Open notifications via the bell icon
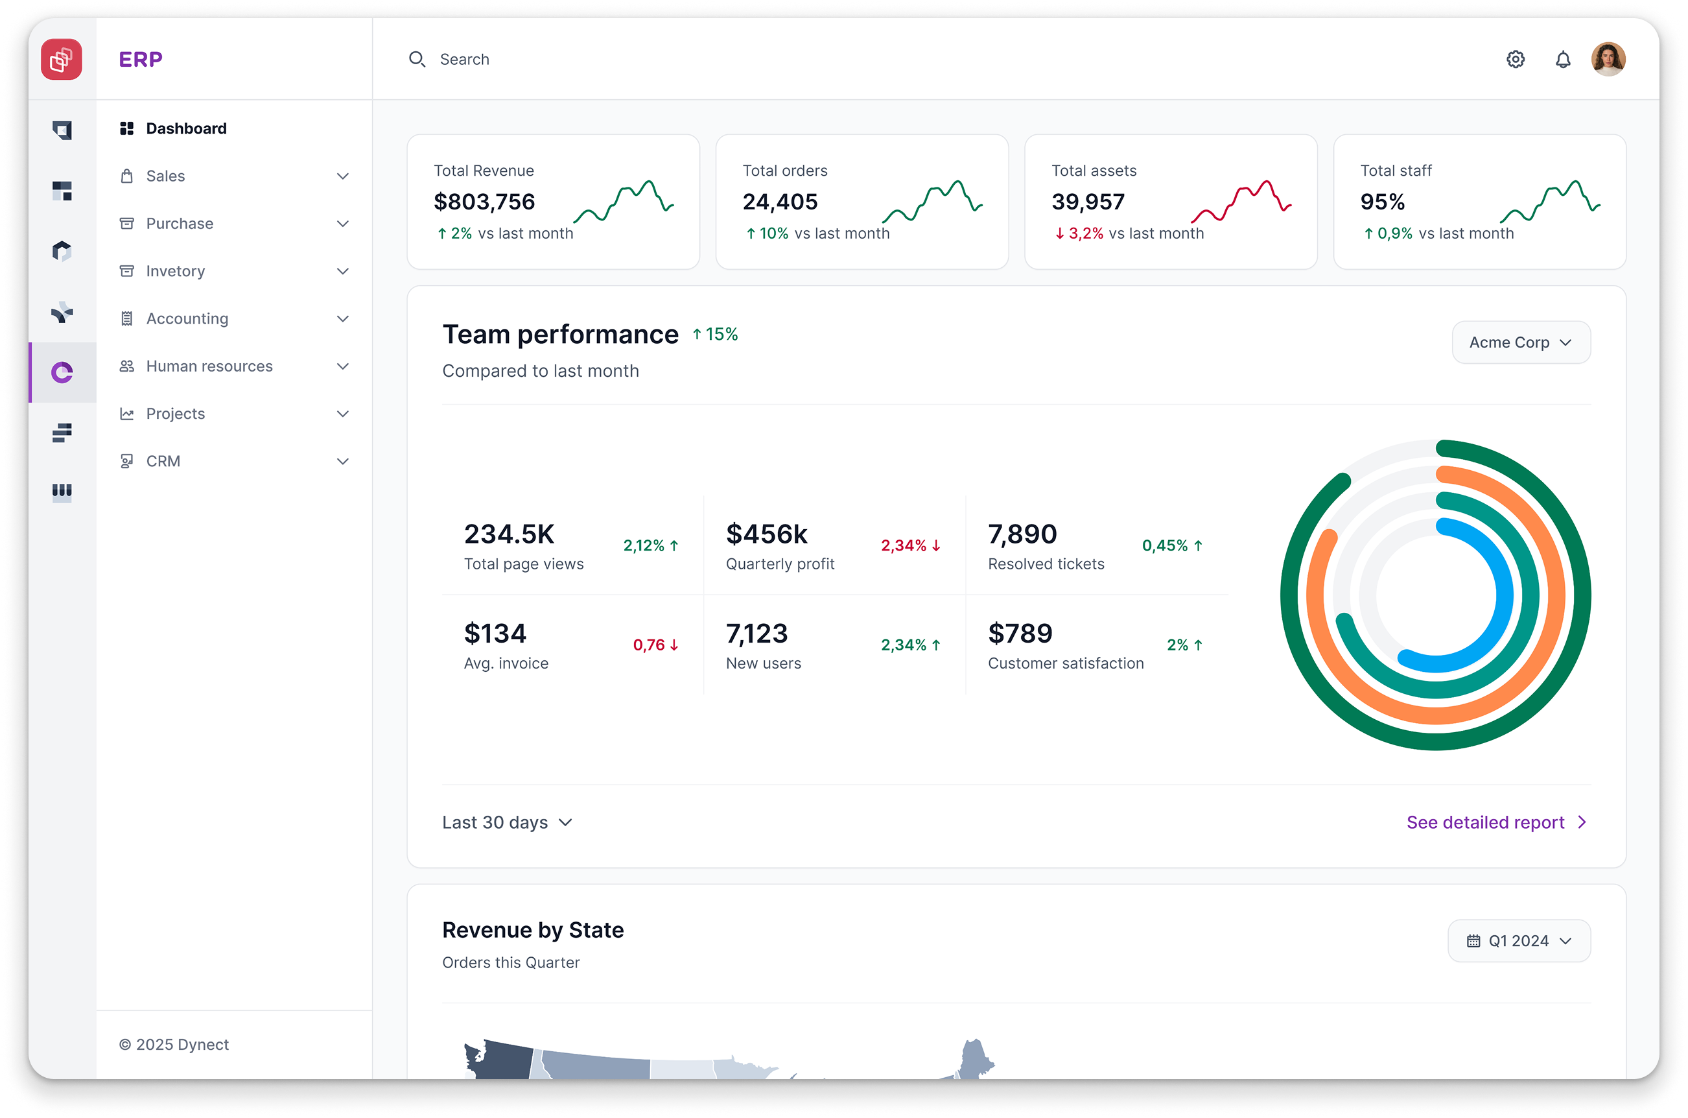Image resolution: width=1688 pixels, height=1118 pixels. click(x=1564, y=59)
